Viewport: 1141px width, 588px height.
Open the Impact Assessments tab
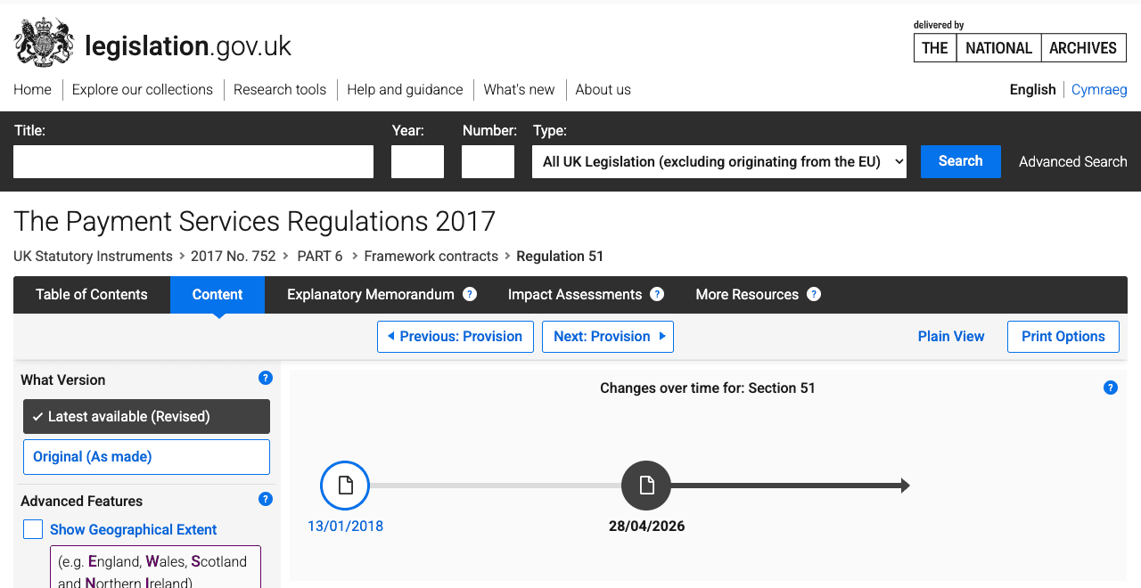tap(575, 295)
